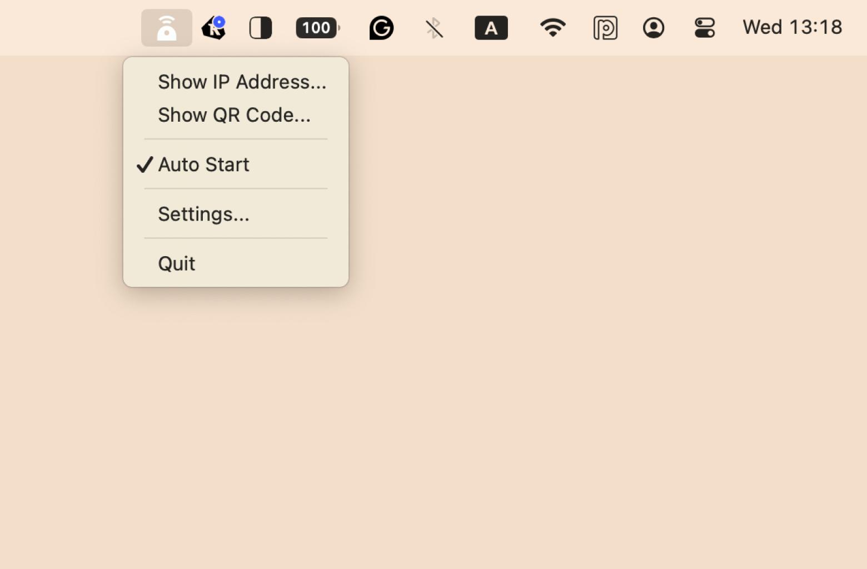This screenshot has width=867, height=569.
Task: Select Show QR Code menu item
Action: pyautogui.click(x=234, y=115)
